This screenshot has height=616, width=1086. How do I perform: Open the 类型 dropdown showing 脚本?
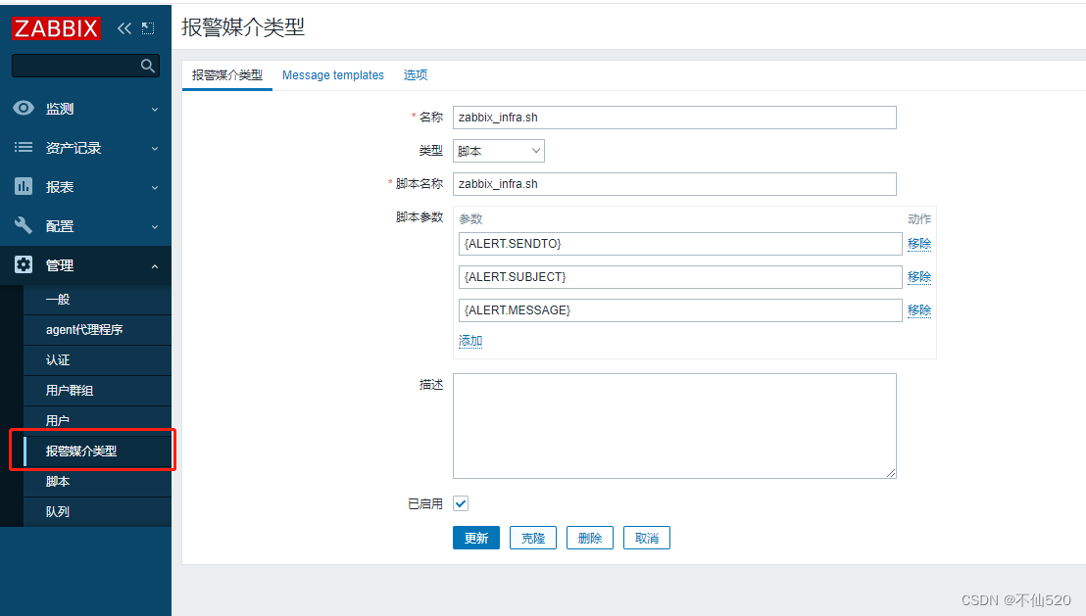pyautogui.click(x=499, y=151)
